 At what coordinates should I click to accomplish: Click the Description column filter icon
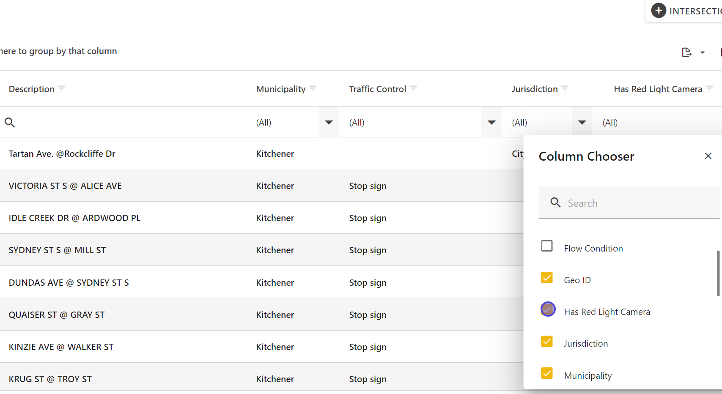pyautogui.click(x=61, y=88)
